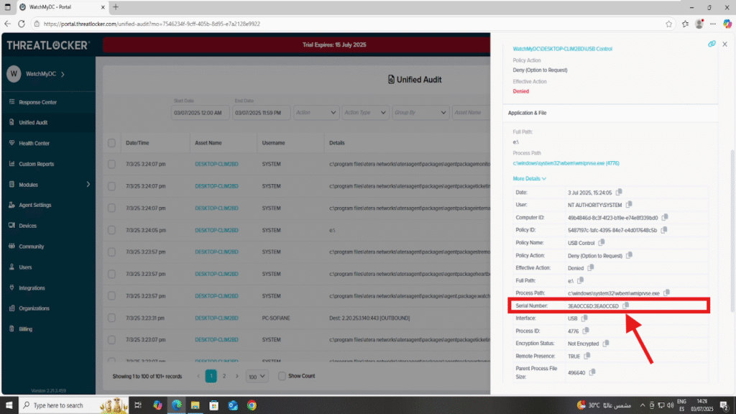This screenshot has height=414, width=736.
Task: Open the Action filter dropdown
Action: tap(316, 113)
